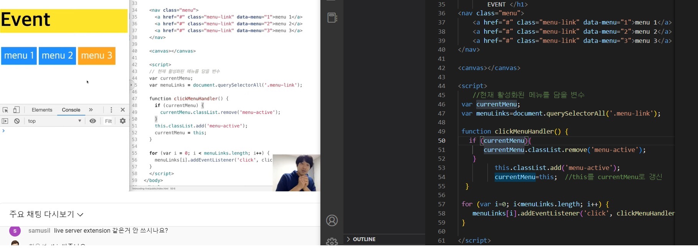This screenshot has width=698, height=248.
Task: Expand the OUTLINE panel in VS Code
Action: click(361, 239)
